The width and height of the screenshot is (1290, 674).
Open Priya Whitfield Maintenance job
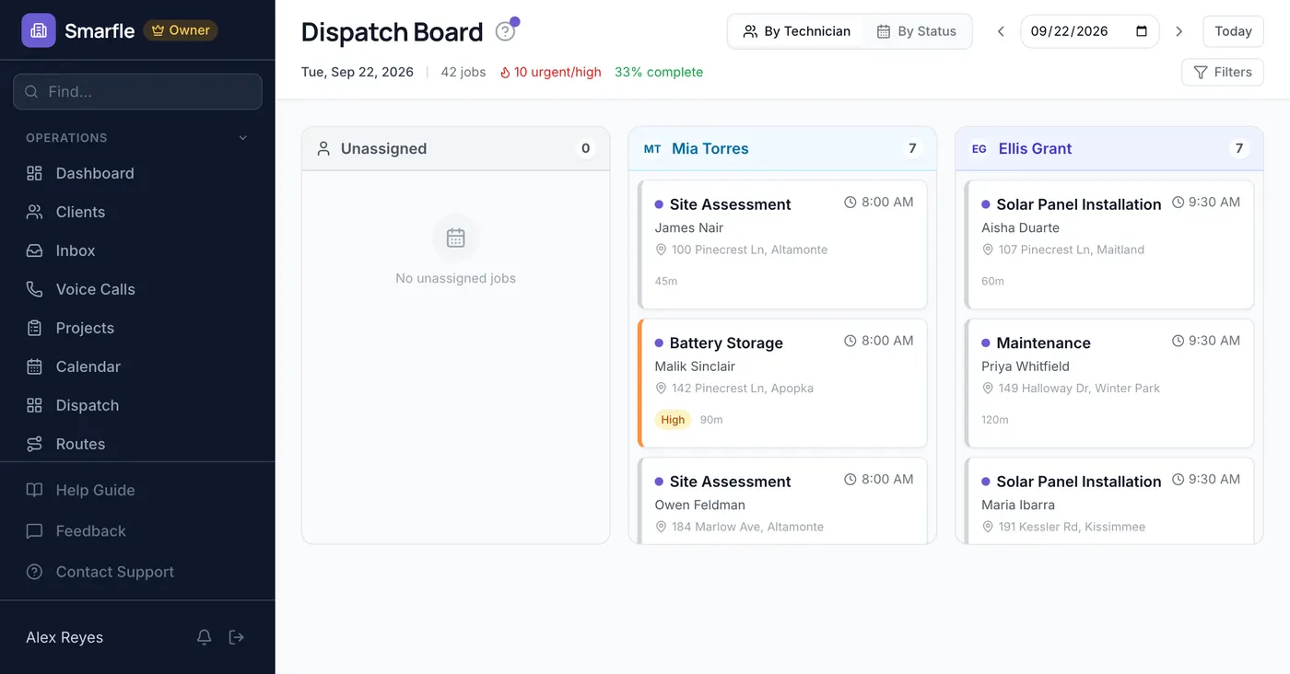[1109, 383]
